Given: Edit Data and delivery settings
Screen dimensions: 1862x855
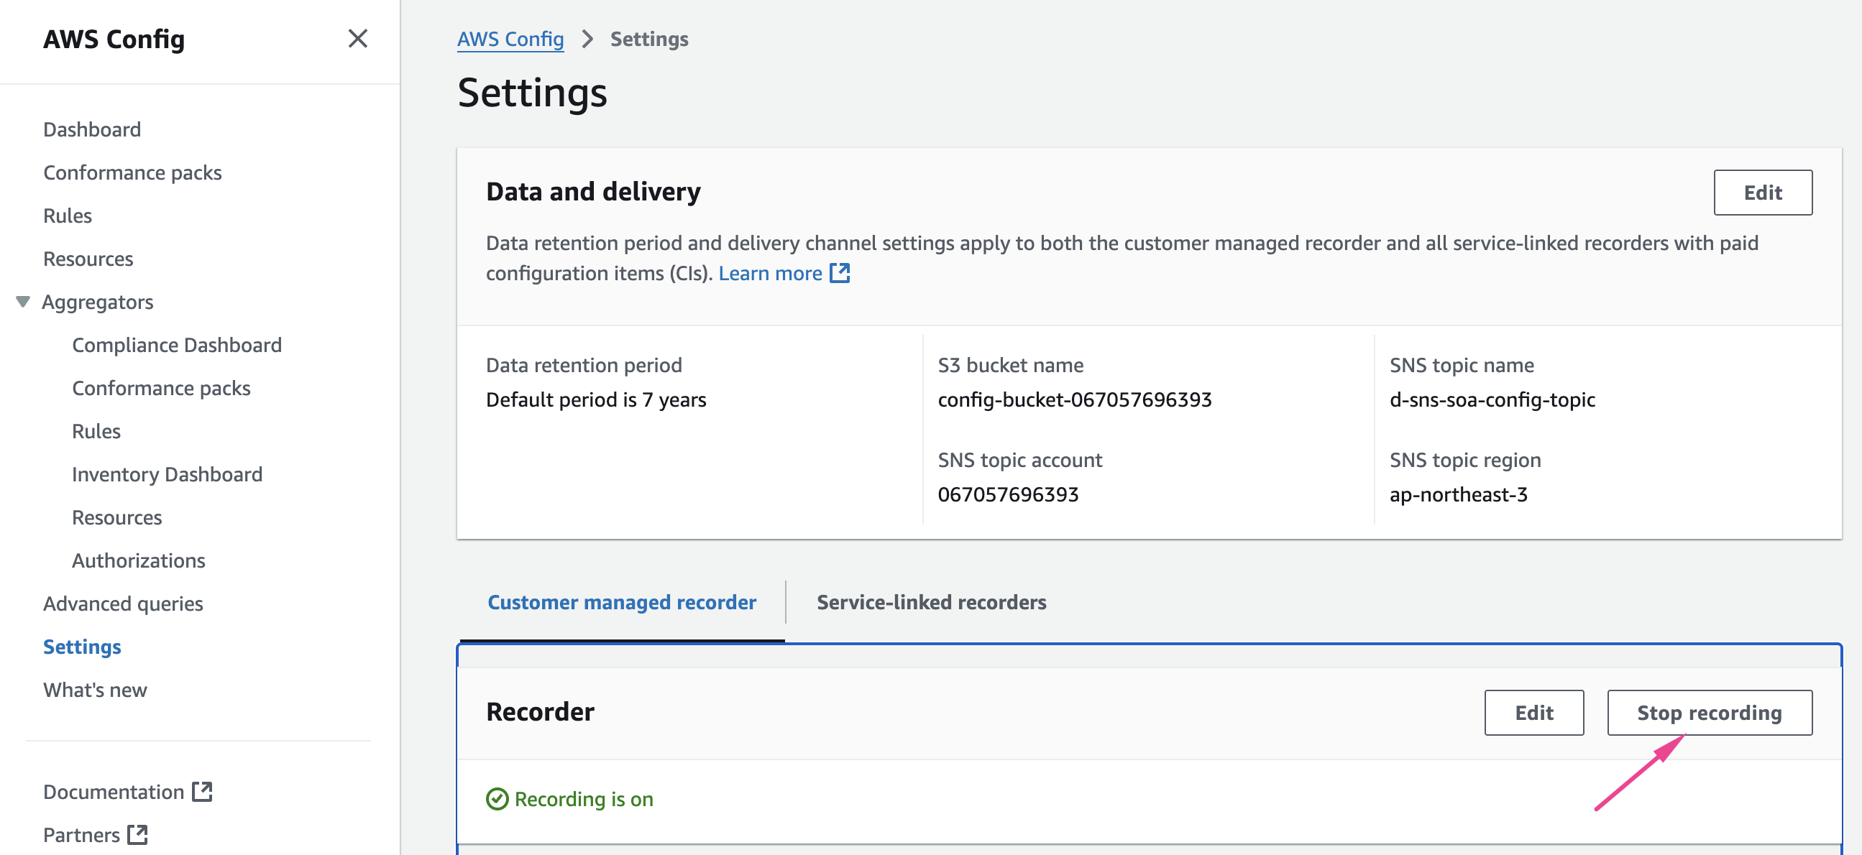Looking at the screenshot, I should click(1762, 192).
